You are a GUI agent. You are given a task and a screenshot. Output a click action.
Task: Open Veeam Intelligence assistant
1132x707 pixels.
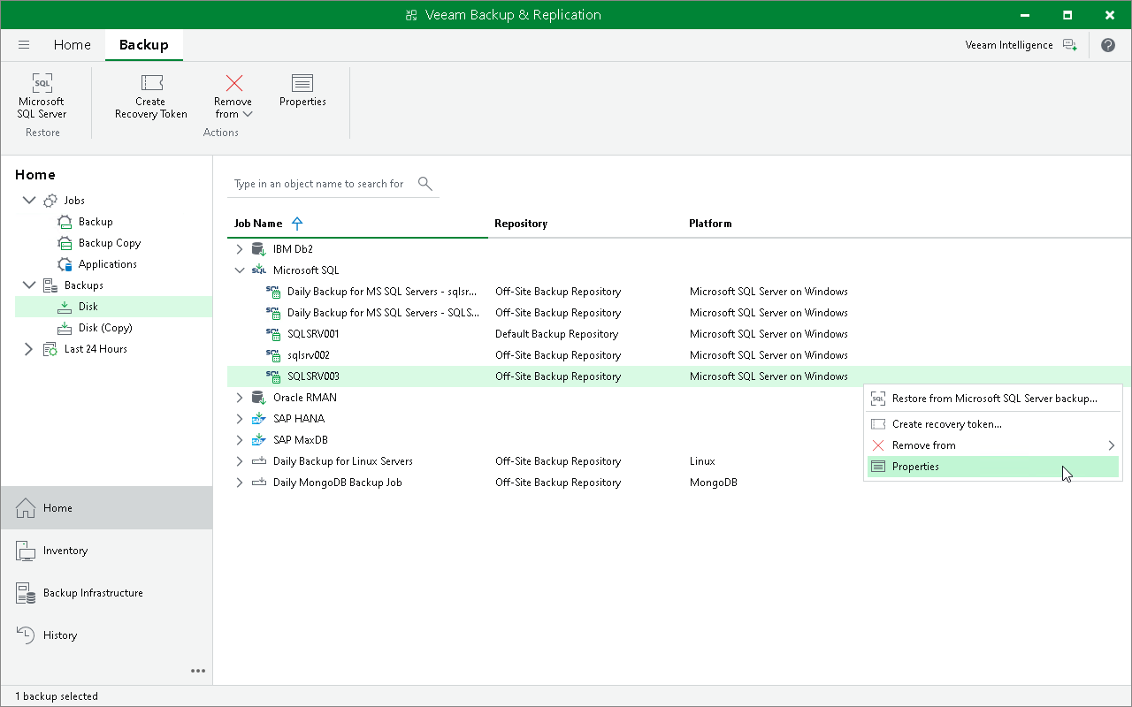(x=1021, y=45)
